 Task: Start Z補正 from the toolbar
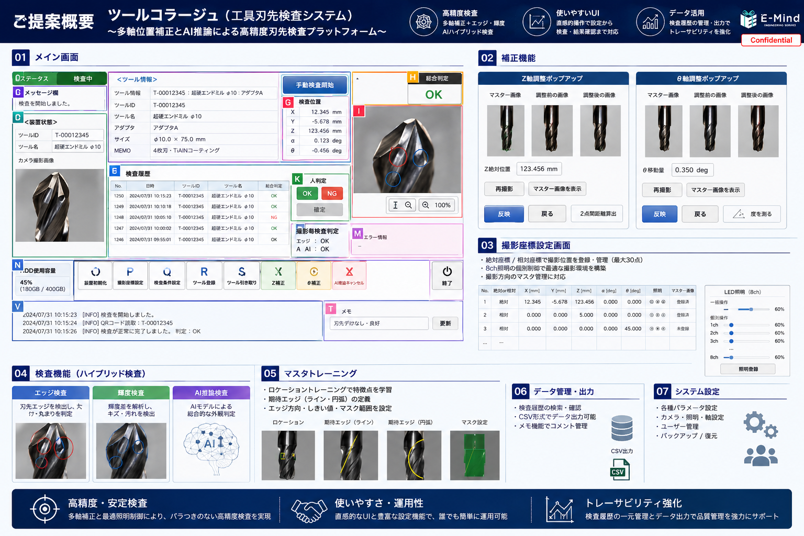[278, 275]
